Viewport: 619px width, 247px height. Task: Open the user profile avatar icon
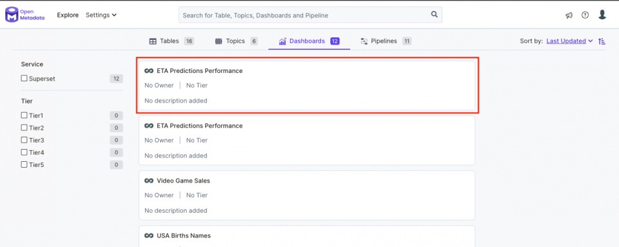[602, 15]
